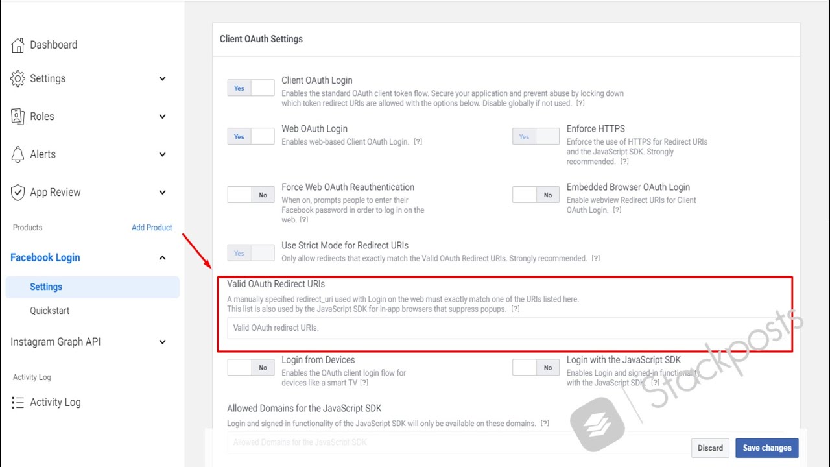Enable Embedded Browser OAuth Login switch
The image size is (830, 467).
(x=536, y=195)
